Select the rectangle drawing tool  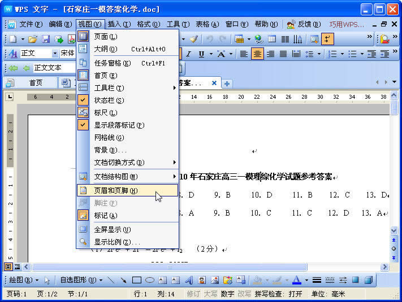pos(136,280)
